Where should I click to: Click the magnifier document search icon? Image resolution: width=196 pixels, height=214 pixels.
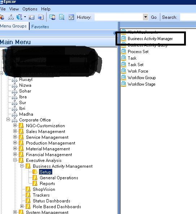pyautogui.click(x=62, y=17)
